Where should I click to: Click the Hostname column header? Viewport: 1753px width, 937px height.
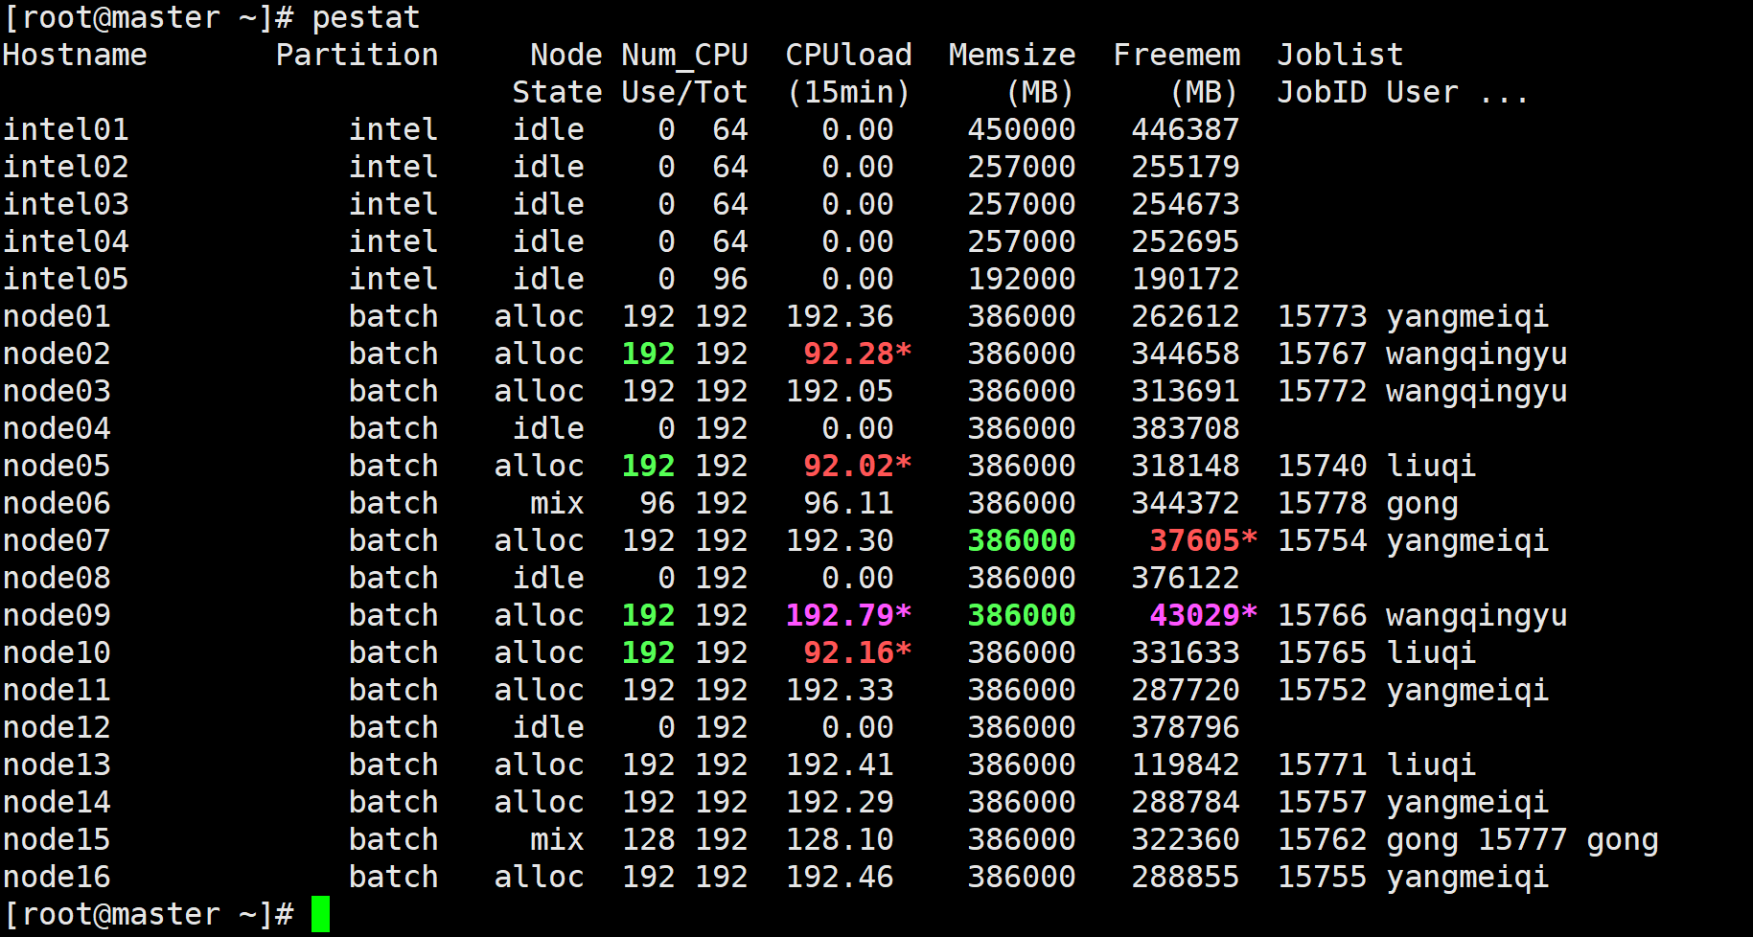tap(75, 55)
